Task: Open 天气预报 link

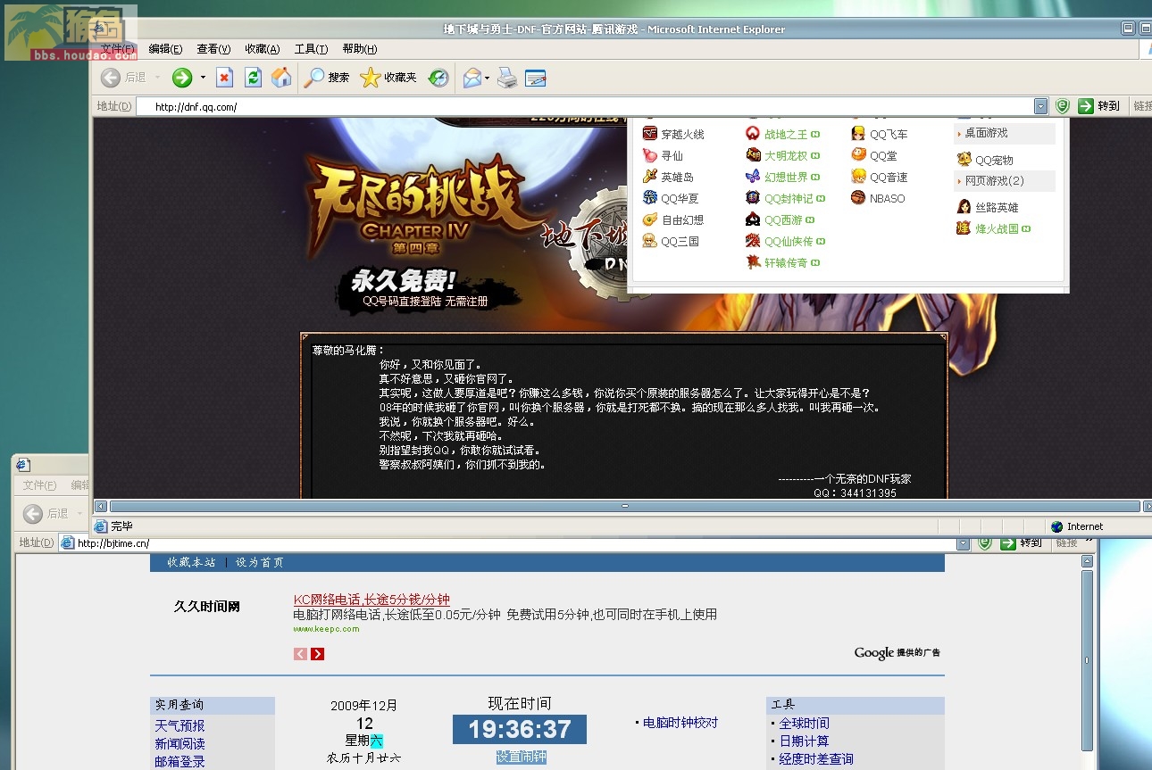Action: tap(179, 725)
